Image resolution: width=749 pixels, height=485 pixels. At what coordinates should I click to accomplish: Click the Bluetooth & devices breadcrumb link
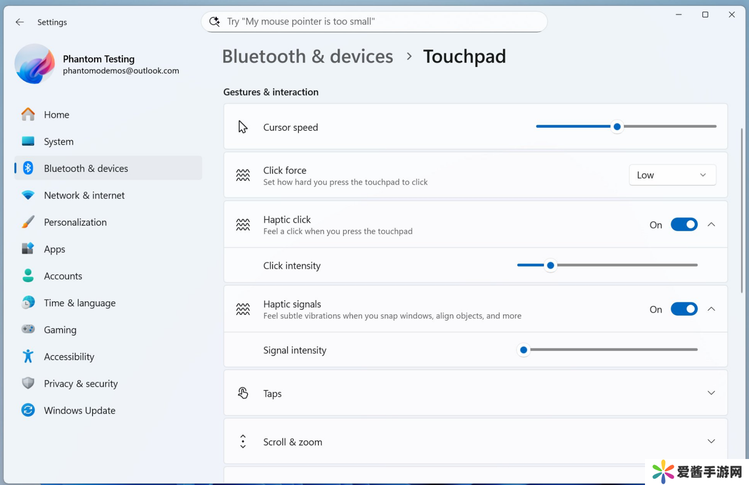pyautogui.click(x=307, y=56)
